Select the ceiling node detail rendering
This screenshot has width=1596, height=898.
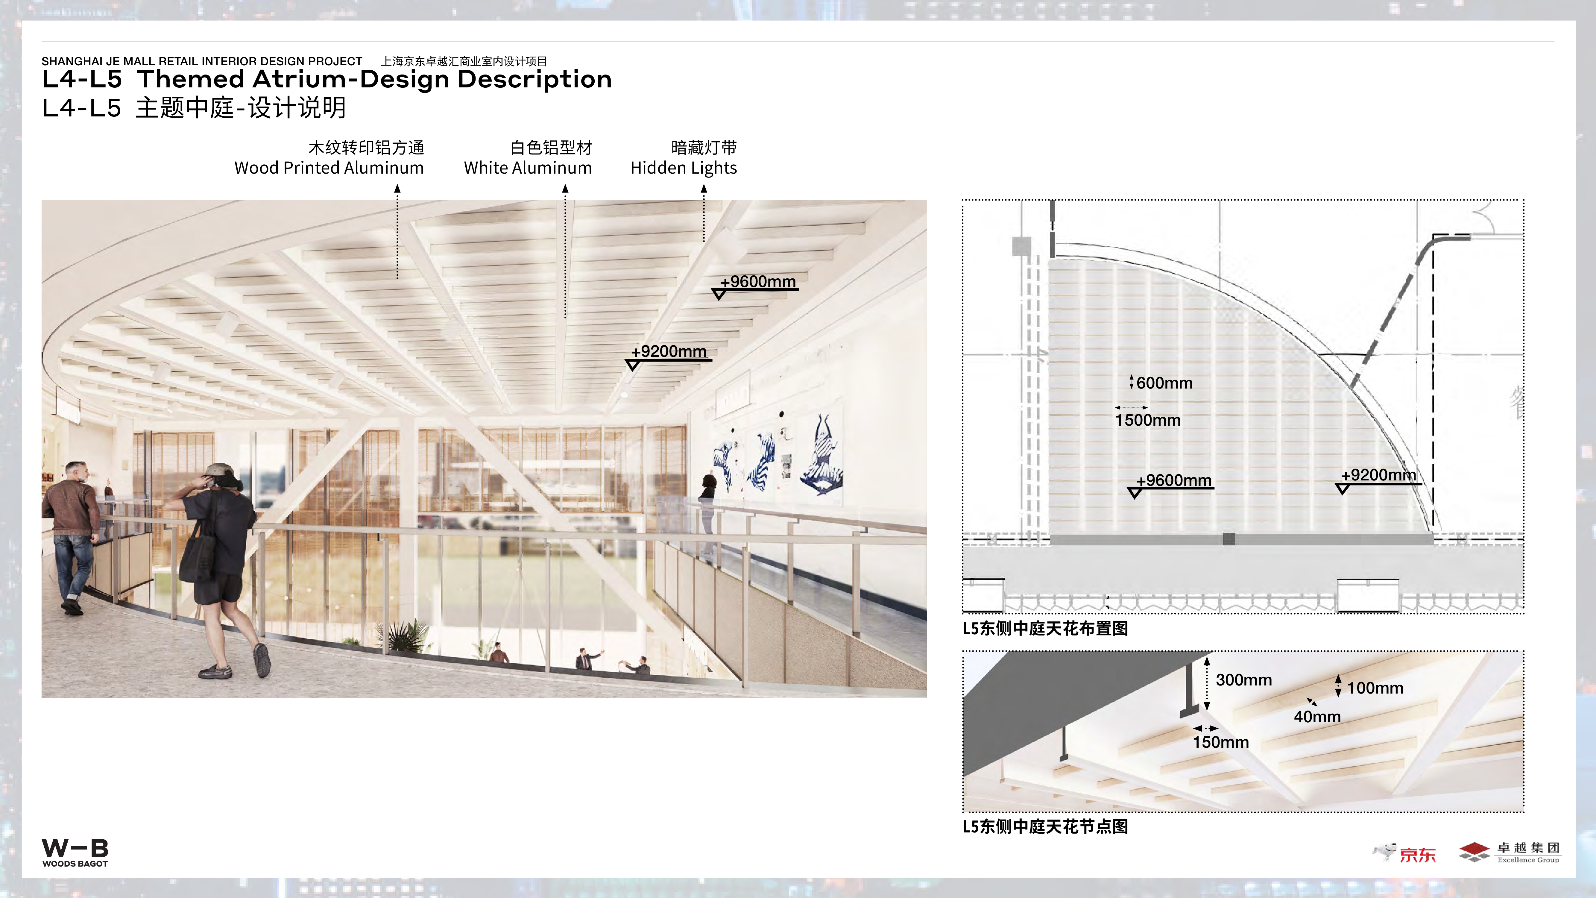coord(1243,731)
